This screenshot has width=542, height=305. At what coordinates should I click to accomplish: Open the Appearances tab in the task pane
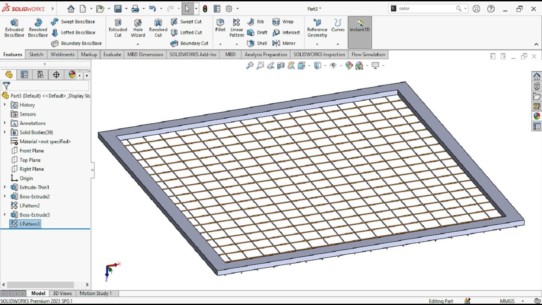(x=537, y=116)
